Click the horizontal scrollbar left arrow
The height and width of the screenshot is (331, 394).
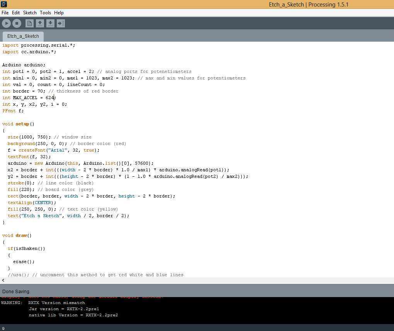[x=3, y=280]
